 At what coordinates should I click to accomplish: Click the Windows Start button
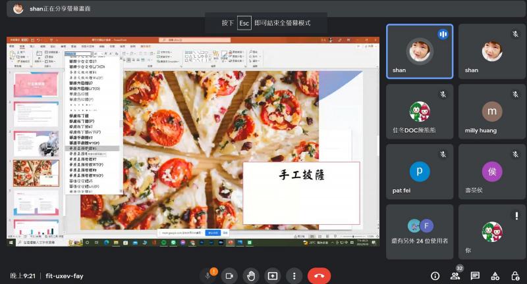[11, 243]
